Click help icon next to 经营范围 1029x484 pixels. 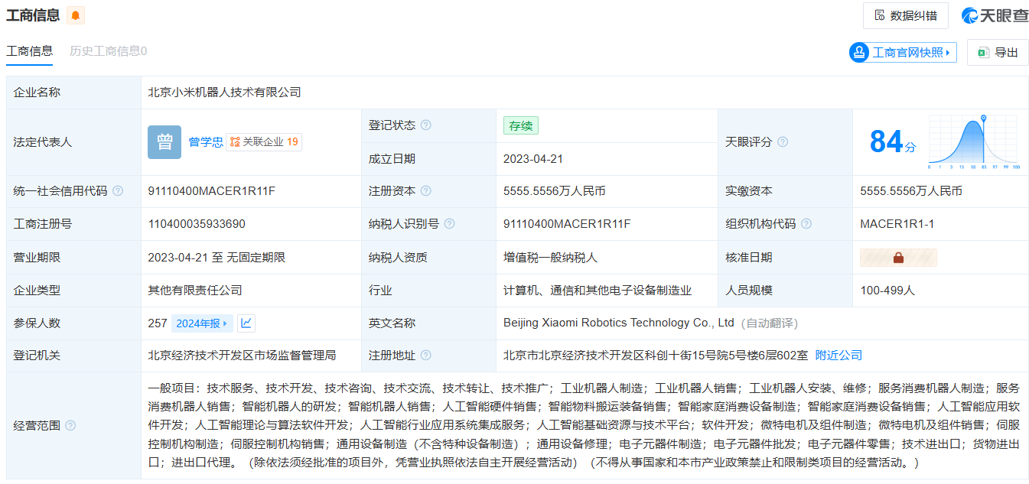click(70, 425)
